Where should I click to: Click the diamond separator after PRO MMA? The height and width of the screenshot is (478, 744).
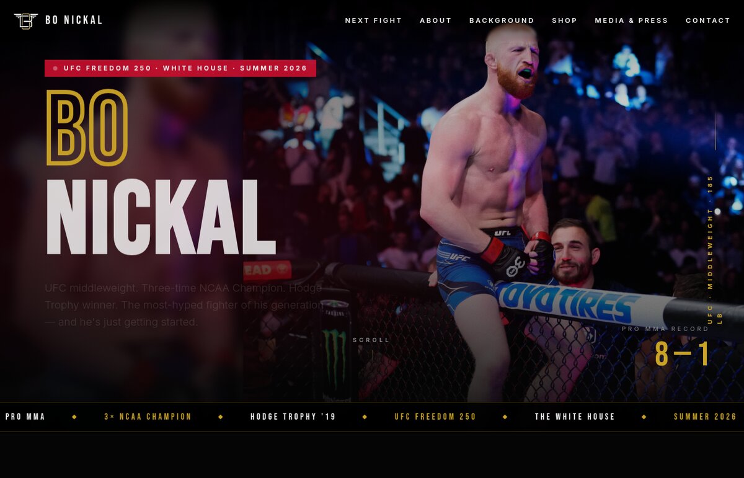(x=74, y=417)
